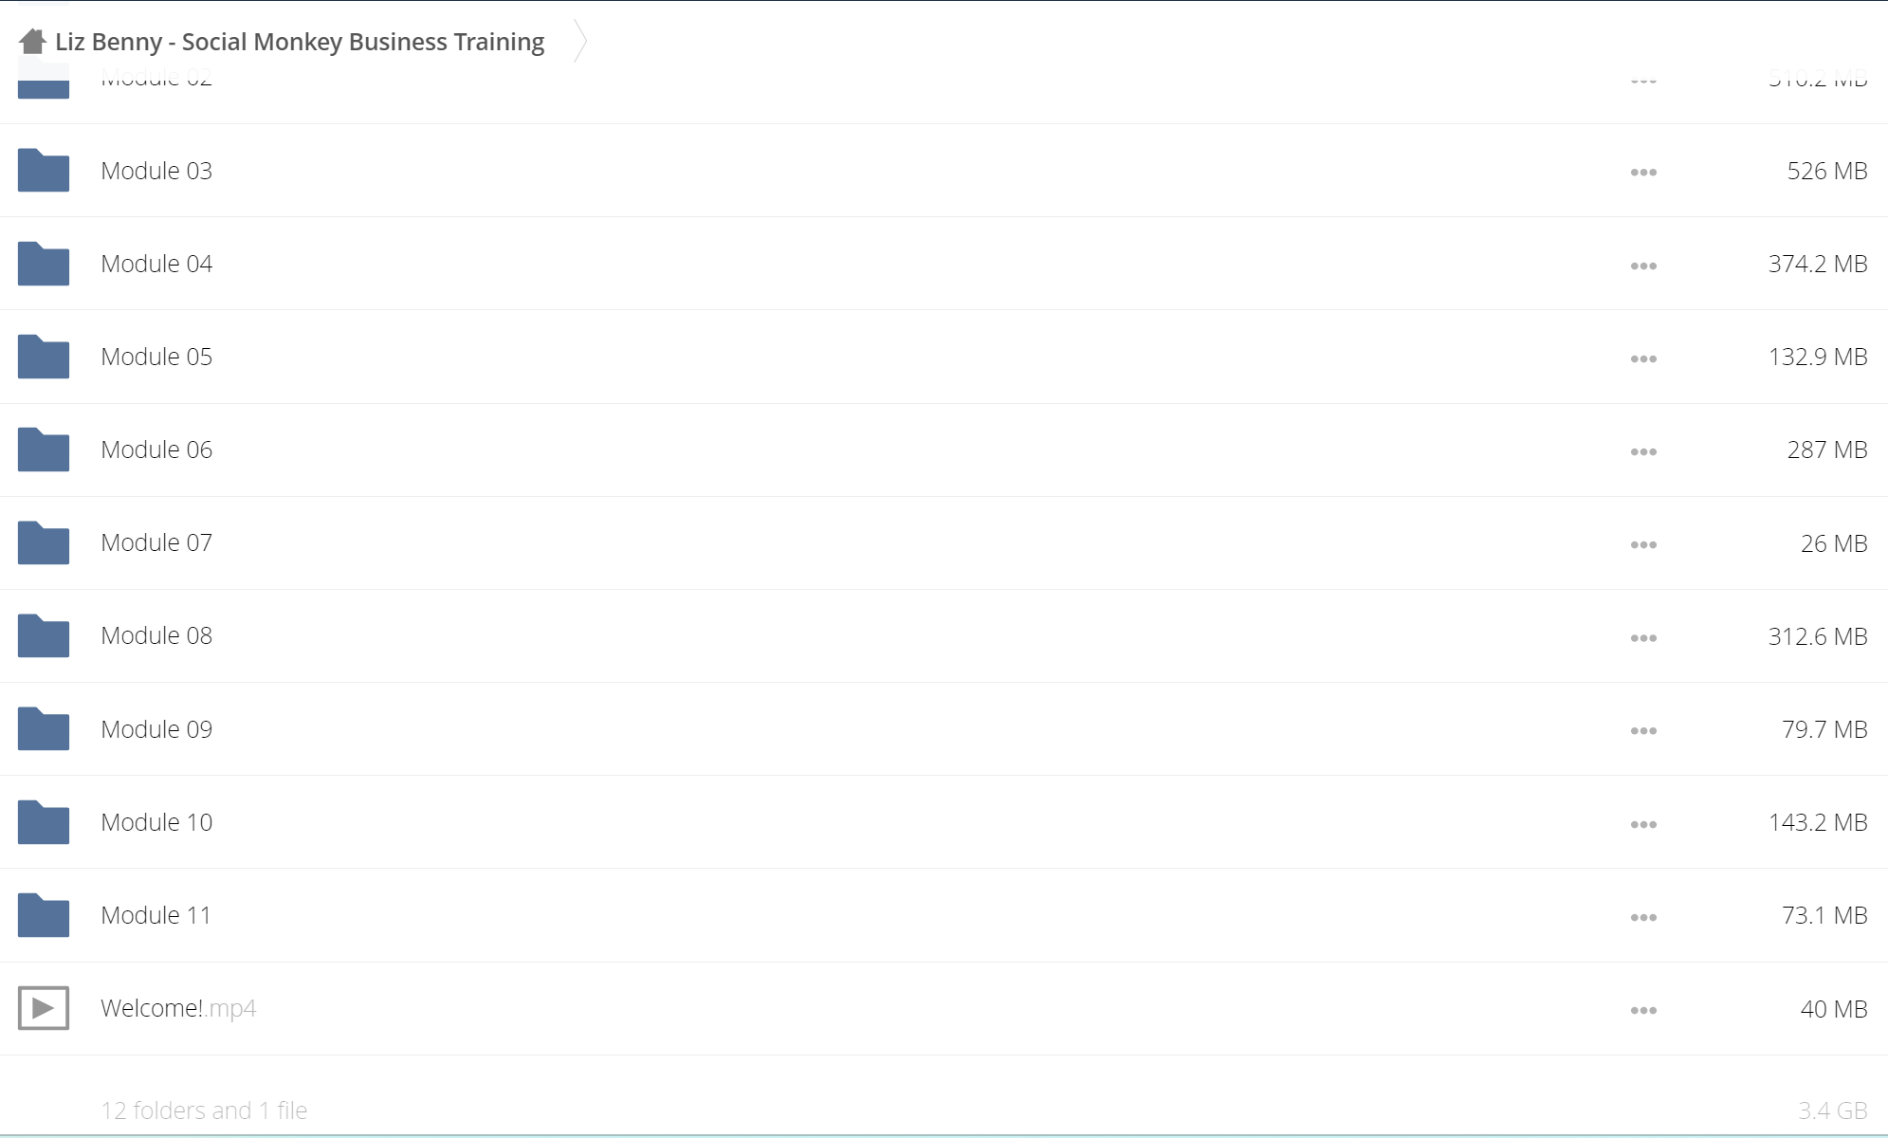Screen dimensions: 1888x1138
Task: Click the Module 06 folder icon
Action: pyautogui.click(x=44, y=449)
